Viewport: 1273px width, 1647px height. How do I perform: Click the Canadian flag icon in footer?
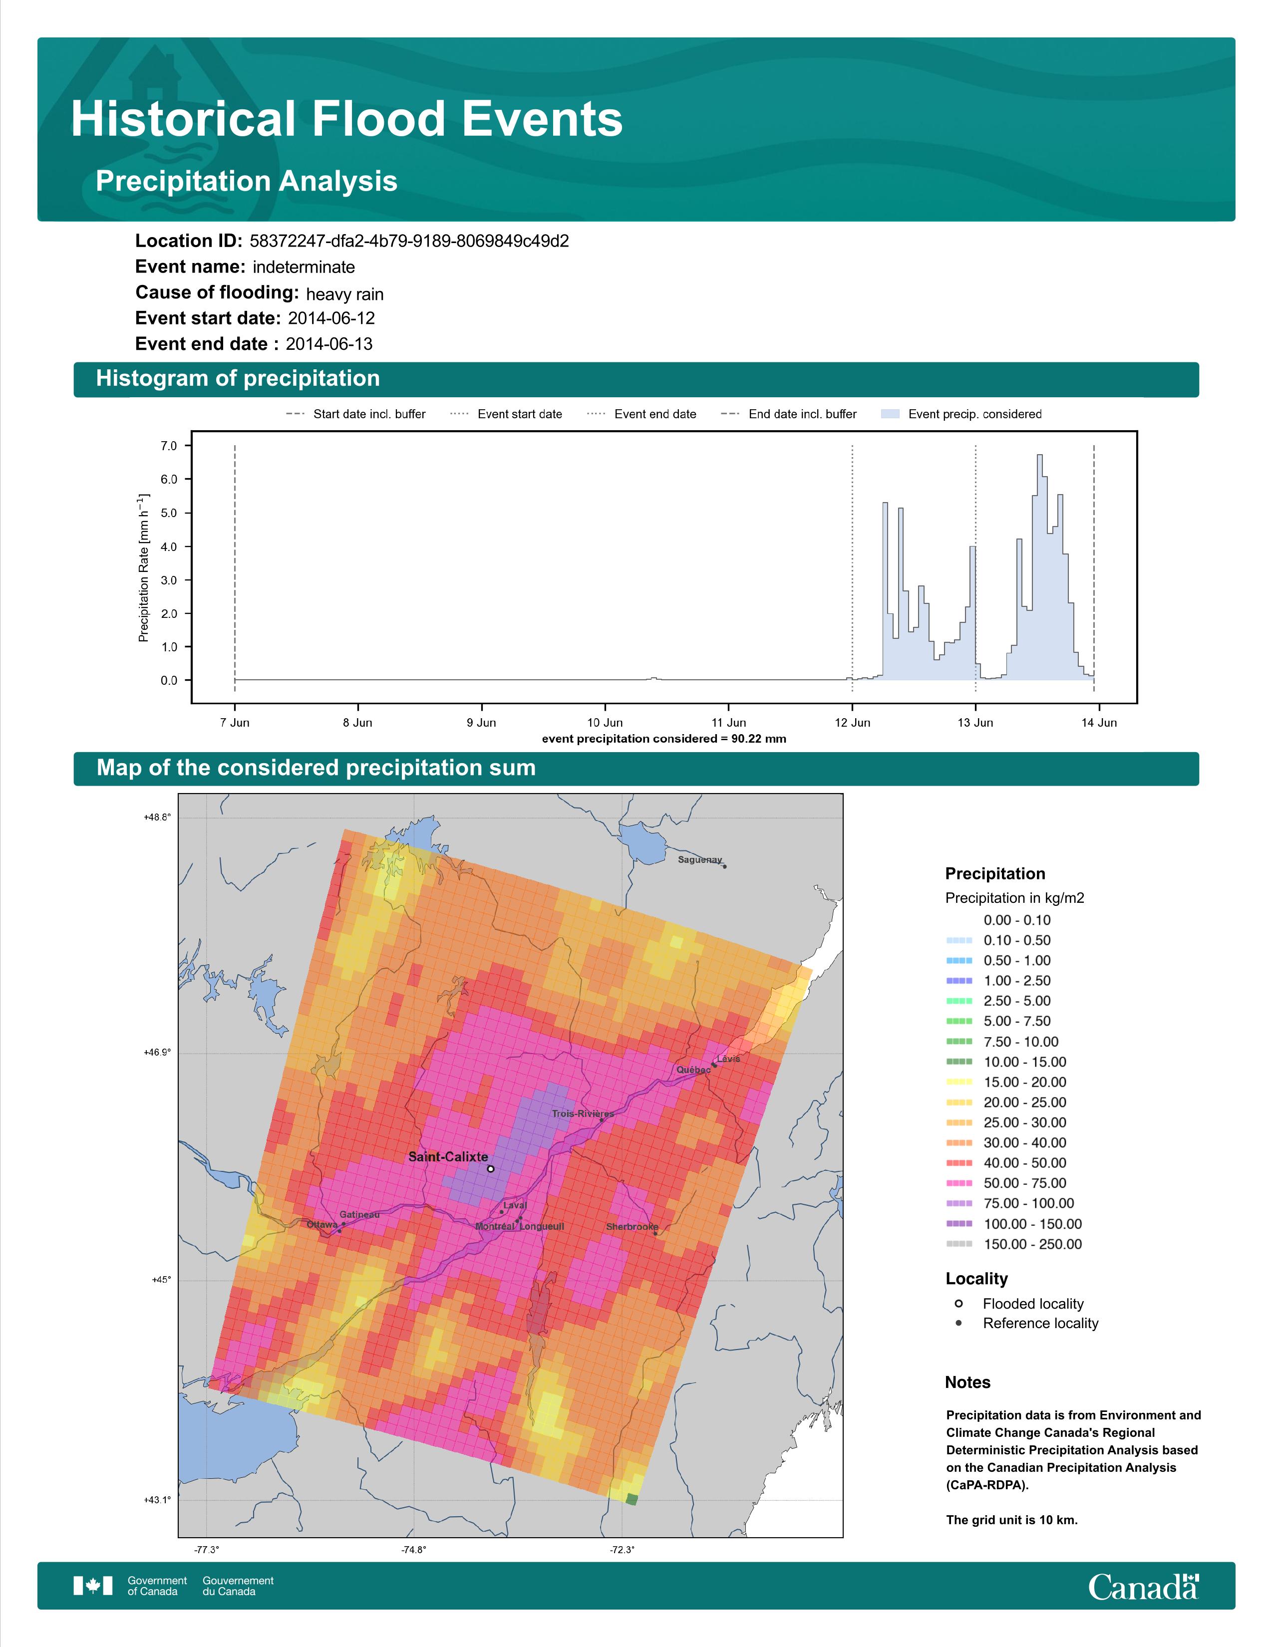[x=93, y=1586]
